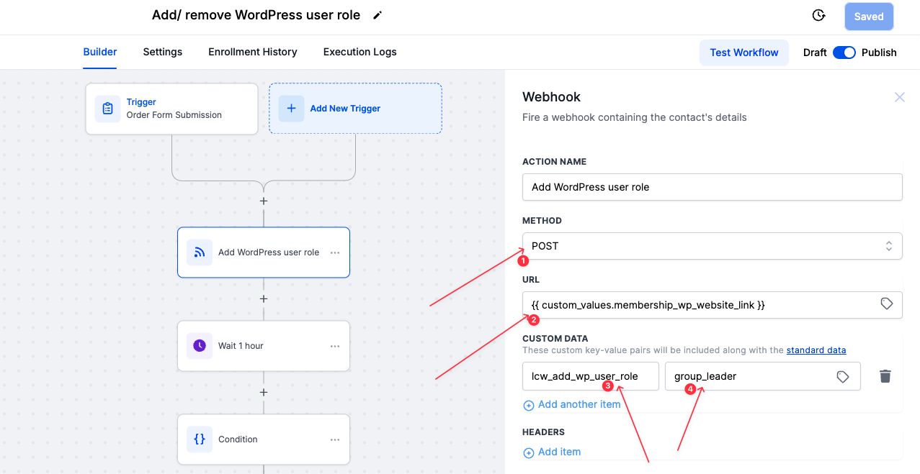Select the Condition braces icon
Screen dimensions: 920x474
click(x=199, y=439)
